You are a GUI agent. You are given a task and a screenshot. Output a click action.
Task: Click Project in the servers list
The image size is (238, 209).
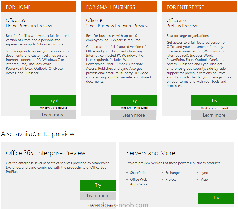point(171,179)
